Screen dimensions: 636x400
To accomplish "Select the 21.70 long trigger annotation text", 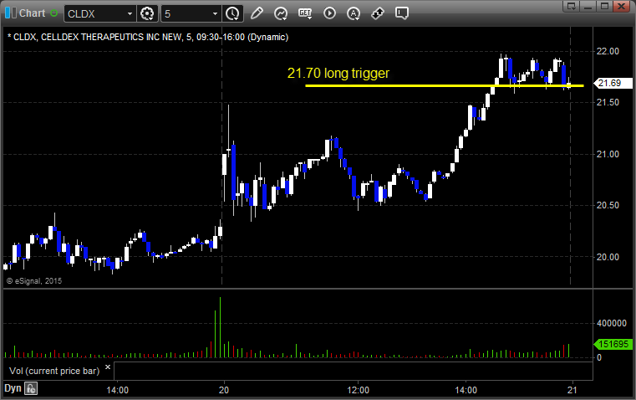I will pyautogui.click(x=338, y=73).
